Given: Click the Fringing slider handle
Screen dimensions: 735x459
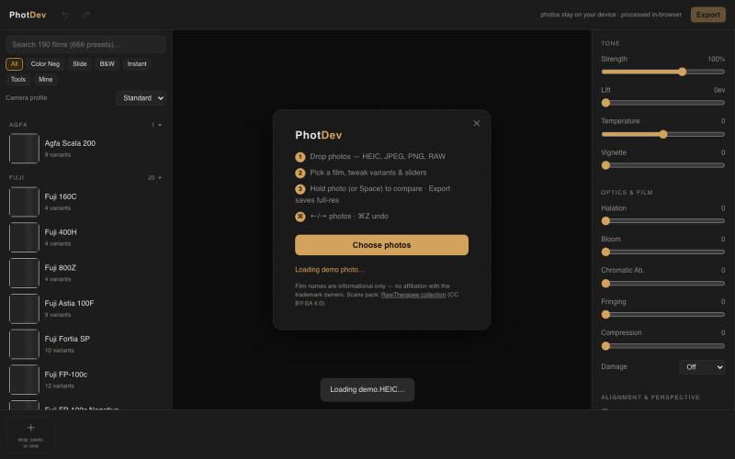Looking at the screenshot, I should point(605,314).
